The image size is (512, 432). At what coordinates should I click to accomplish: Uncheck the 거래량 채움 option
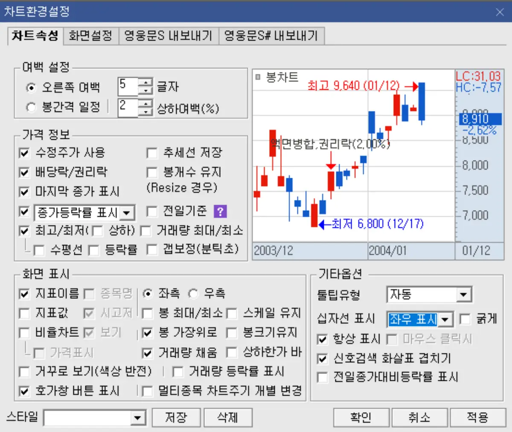(148, 353)
